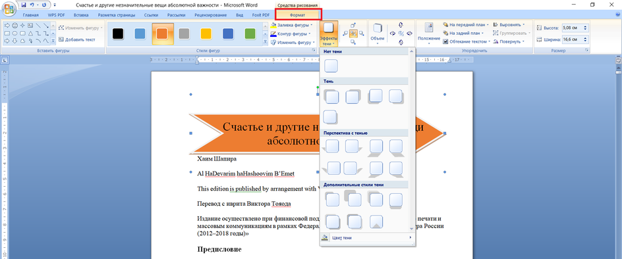Tilt 3-D effect down
622x259 pixels.
pos(401,42)
